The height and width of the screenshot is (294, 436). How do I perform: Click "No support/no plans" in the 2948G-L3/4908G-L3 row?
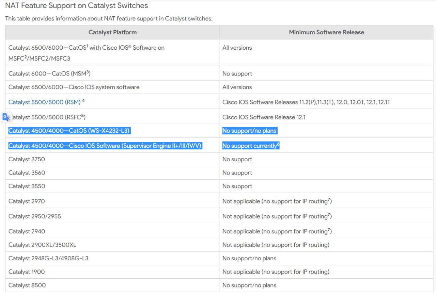pyautogui.click(x=249, y=259)
